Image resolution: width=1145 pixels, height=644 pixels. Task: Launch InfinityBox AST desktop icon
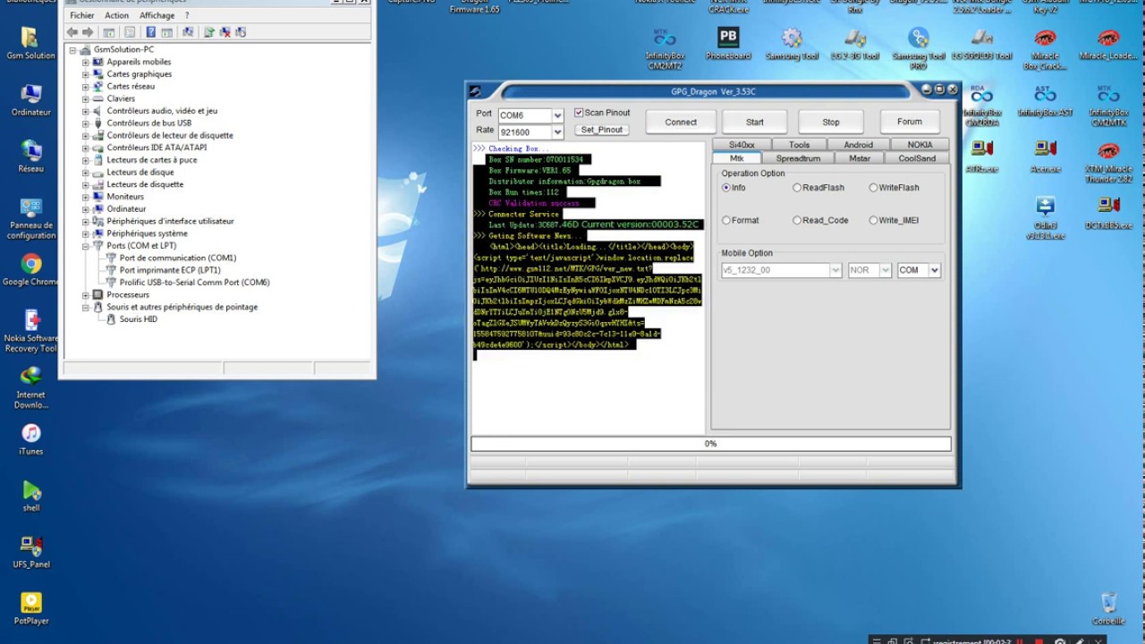click(1045, 100)
